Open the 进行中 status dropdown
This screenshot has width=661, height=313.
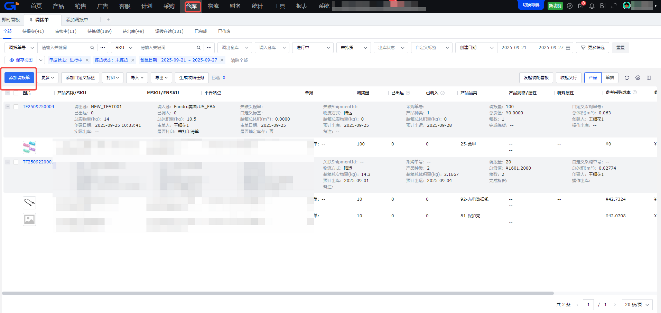[x=313, y=48]
